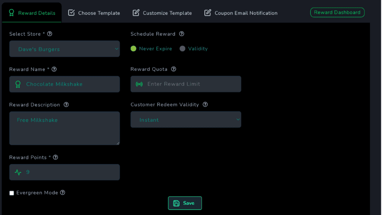The image size is (382, 215).
Task: Open the Select Store dropdown
Action: coord(64,49)
